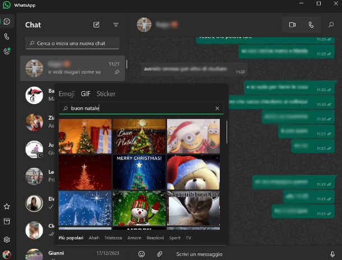Choose the Minions Santa hat GIF

point(193,136)
